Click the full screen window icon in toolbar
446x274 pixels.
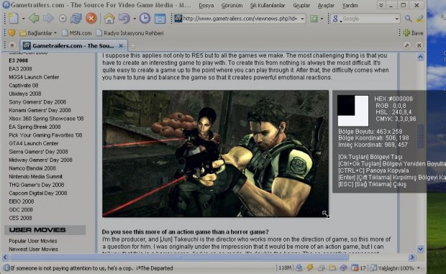click(160, 19)
